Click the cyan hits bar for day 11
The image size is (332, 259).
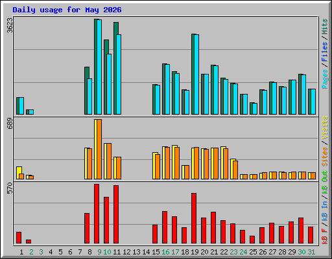click(x=119, y=74)
